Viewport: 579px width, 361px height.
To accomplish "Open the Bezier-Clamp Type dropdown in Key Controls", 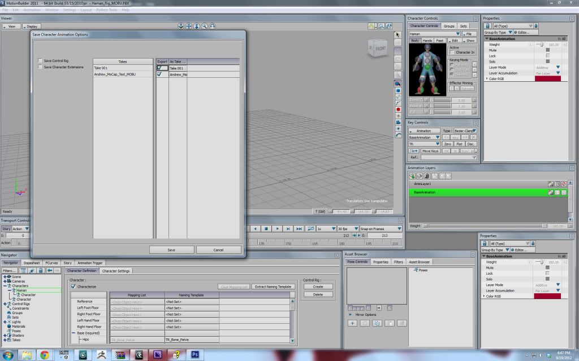I will tap(465, 131).
